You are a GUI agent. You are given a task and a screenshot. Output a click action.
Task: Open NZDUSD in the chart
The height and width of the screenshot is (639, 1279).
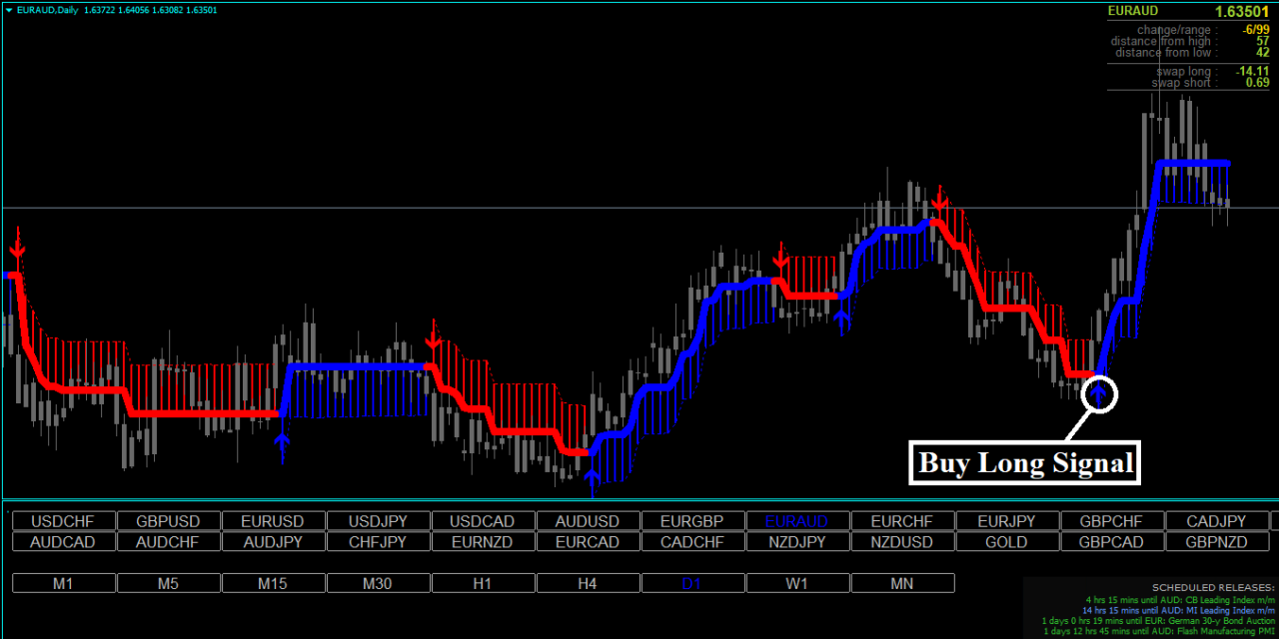coord(902,542)
